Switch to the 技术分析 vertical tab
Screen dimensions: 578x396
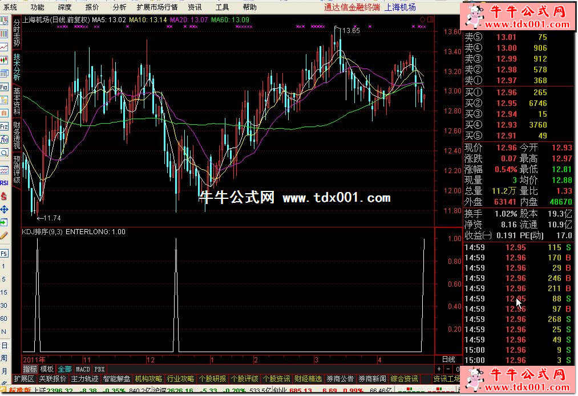tap(17, 67)
